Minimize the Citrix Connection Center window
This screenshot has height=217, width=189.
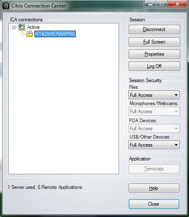(150, 4)
